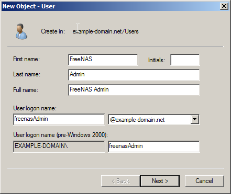Click the "User logon name:" label
This screenshot has width=231, height=194.
[35, 108]
